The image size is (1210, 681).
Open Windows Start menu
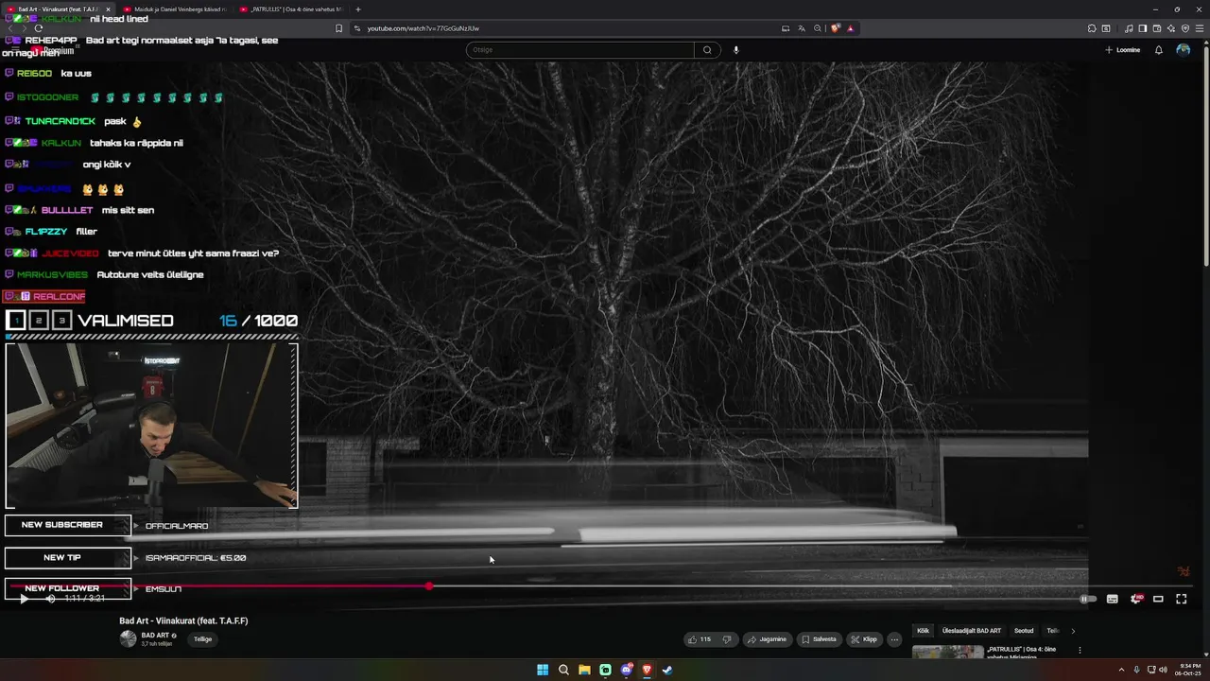tap(543, 670)
